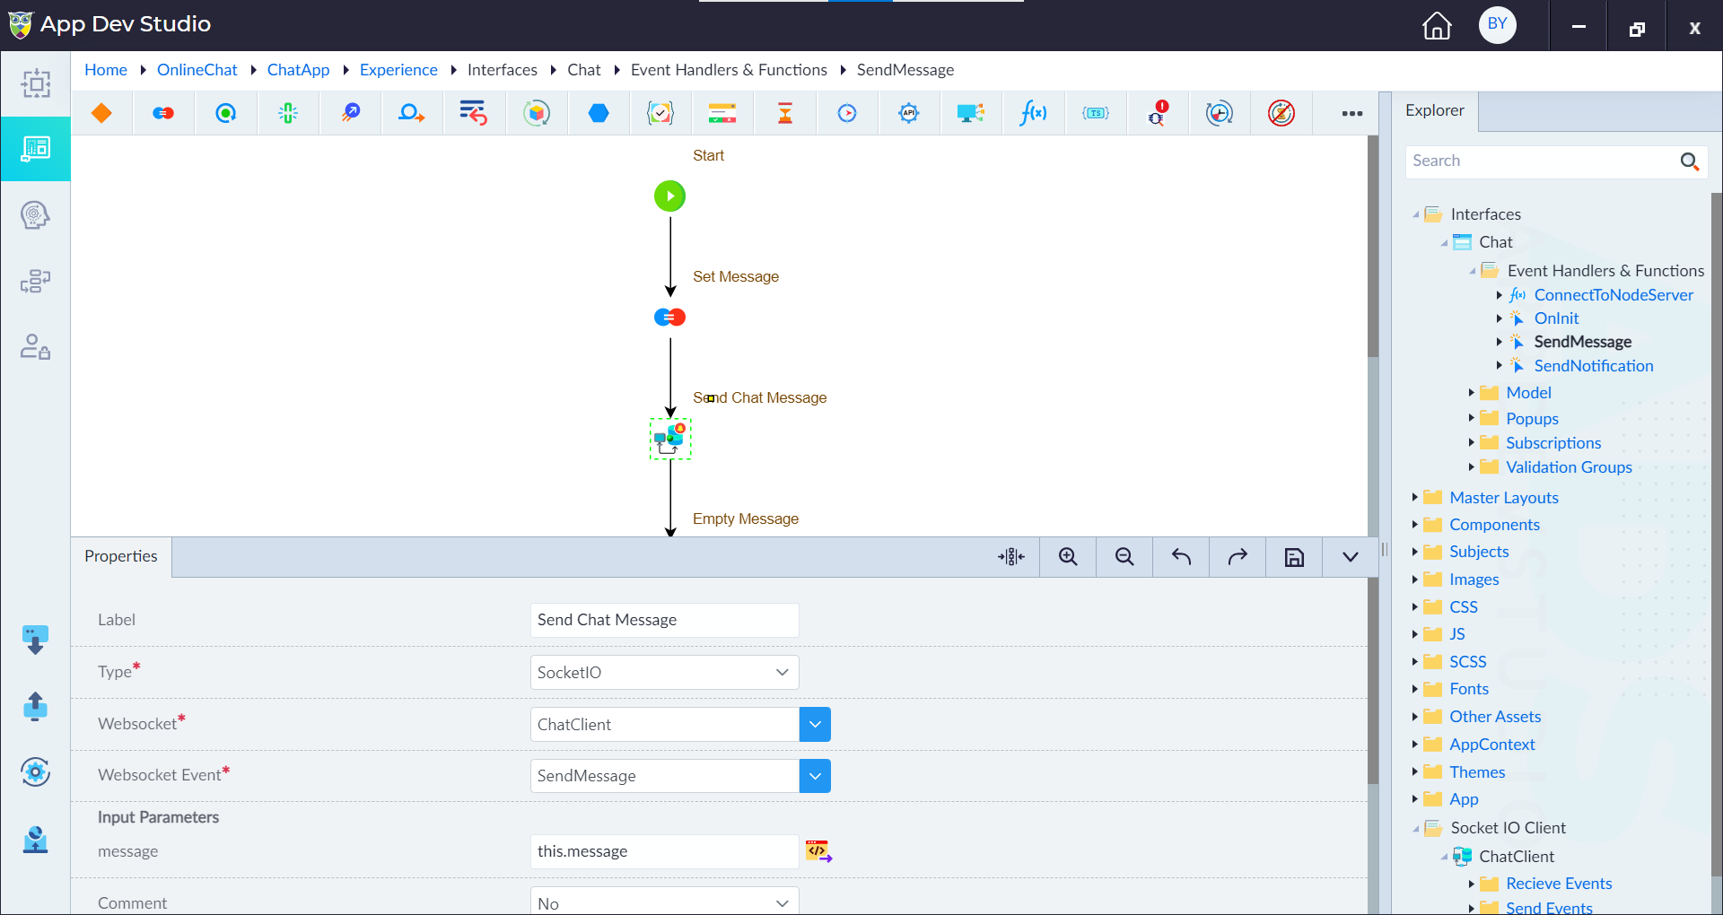Image resolution: width=1723 pixels, height=915 pixels.
Task: Click the BY user avatar
Action: 1498,24
